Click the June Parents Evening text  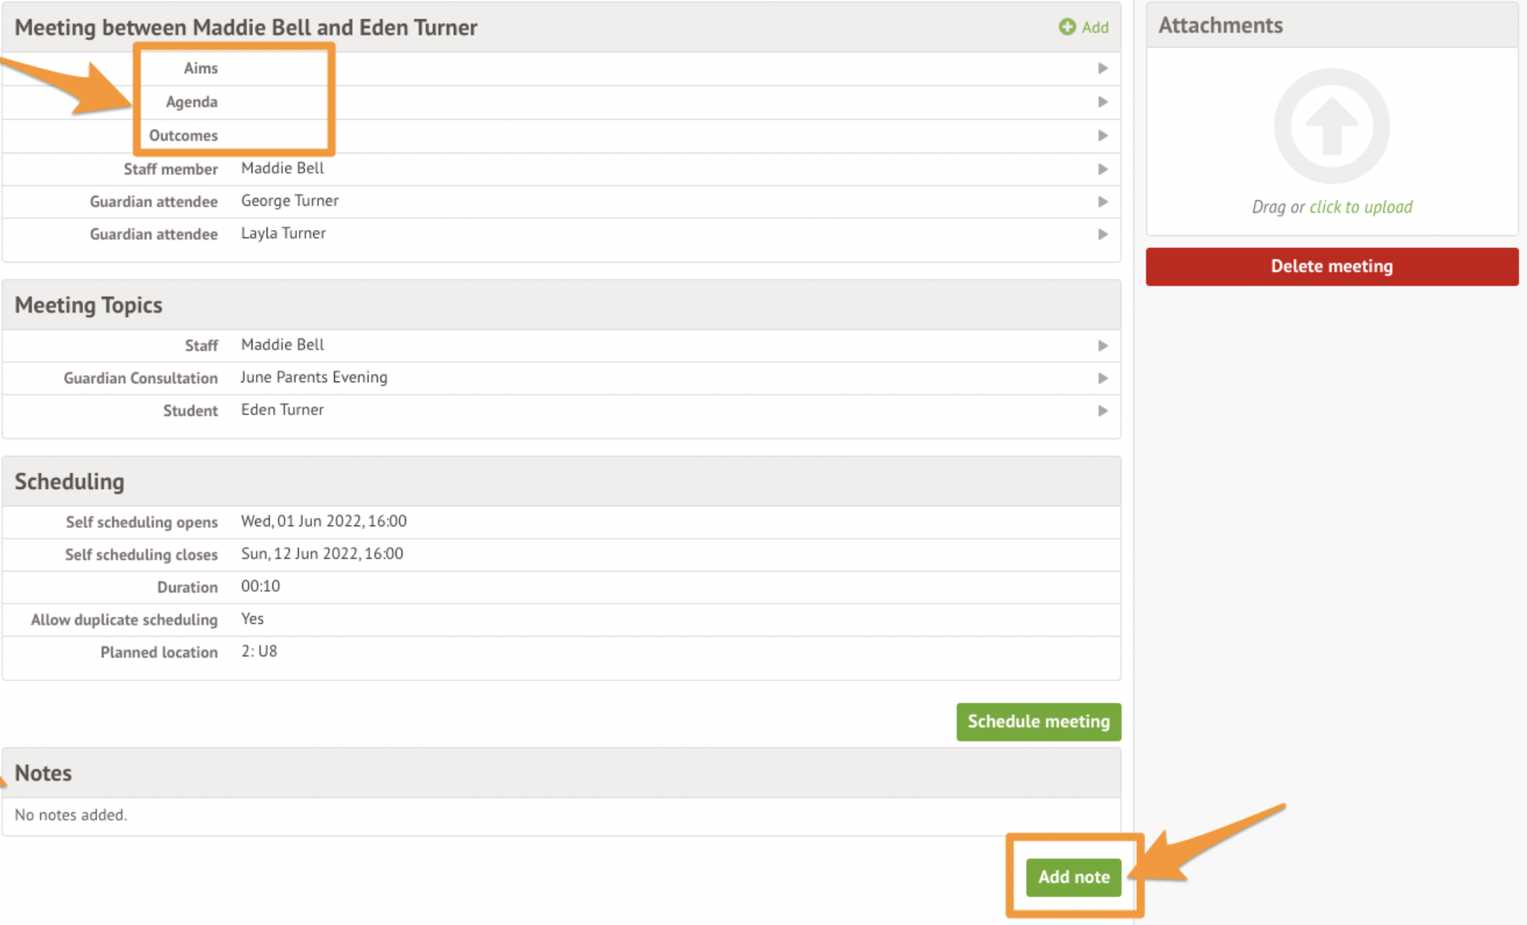coord(314,377)
